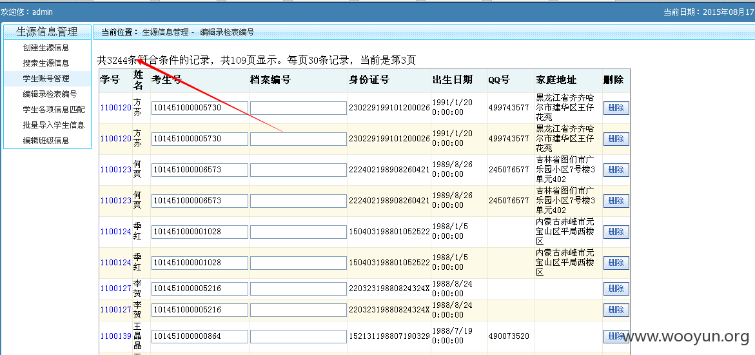Click the 当前位置 breadcrumb text
This screenshot has height=355, width=755.
click(120, 32)
